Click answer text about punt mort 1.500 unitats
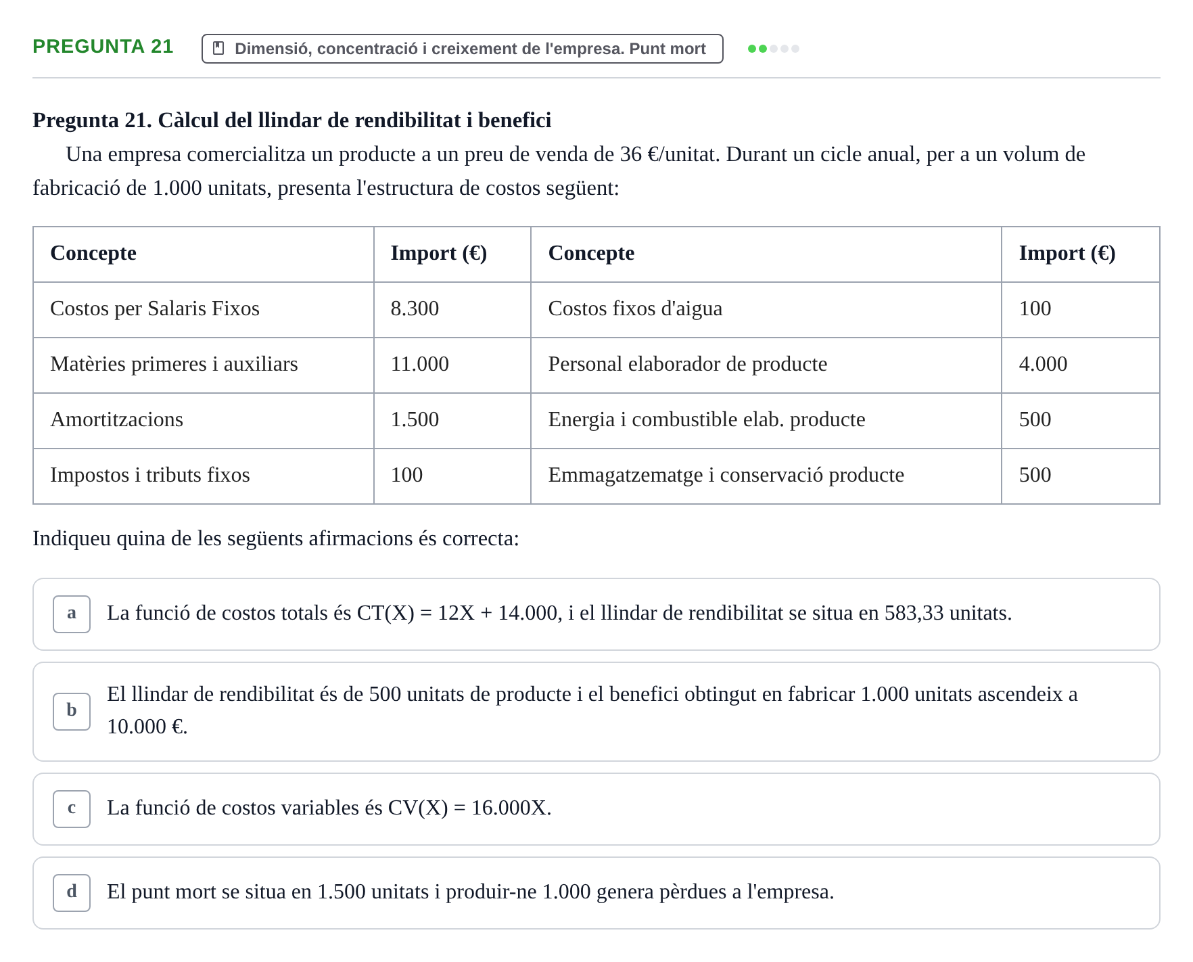This screenshot has height=962, width=1193. [471, 892]
